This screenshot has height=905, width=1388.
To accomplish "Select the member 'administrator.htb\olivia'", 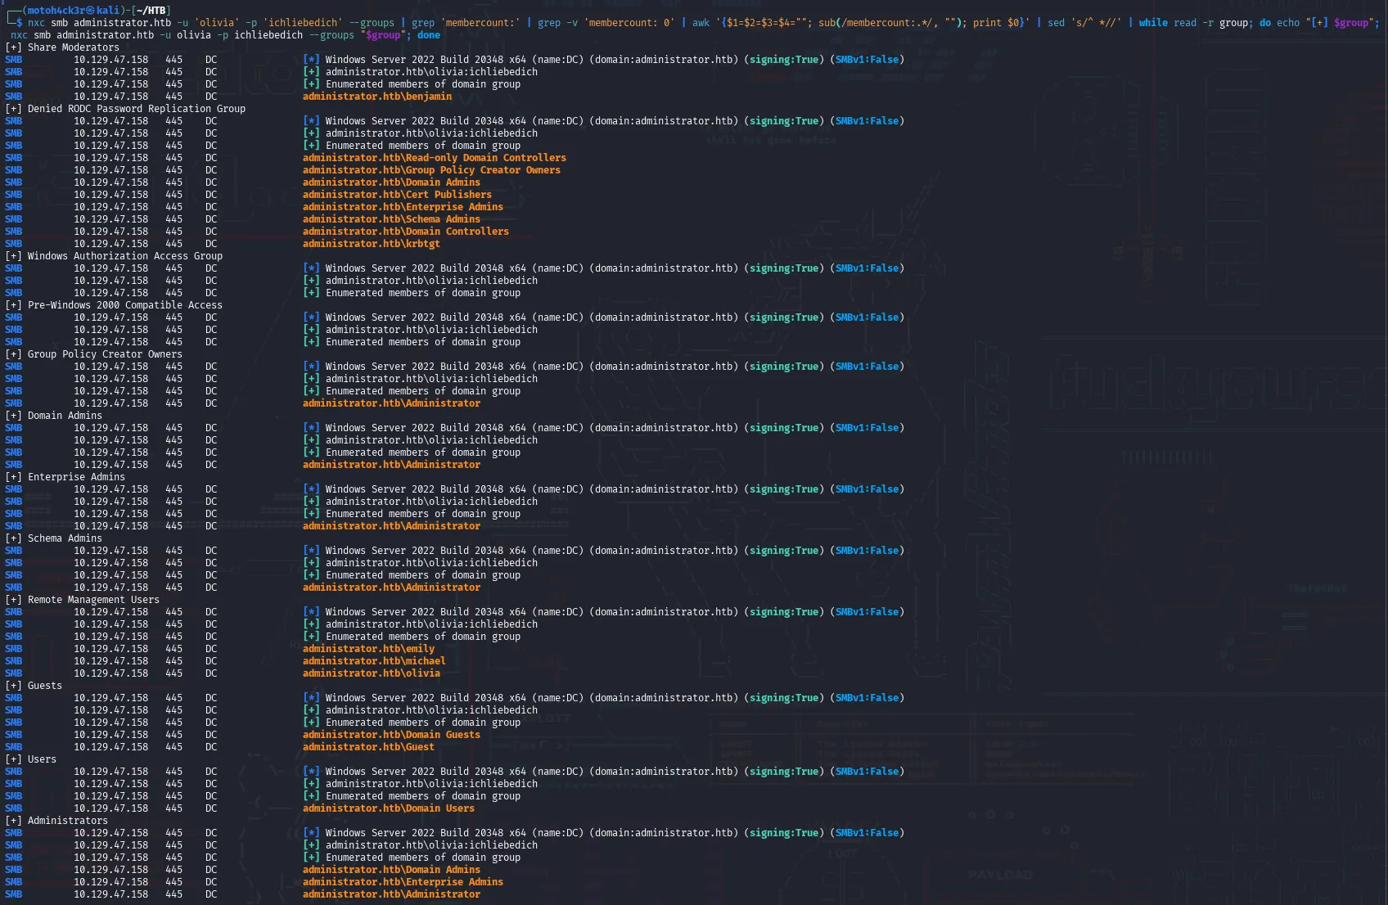I will [372, 673].
